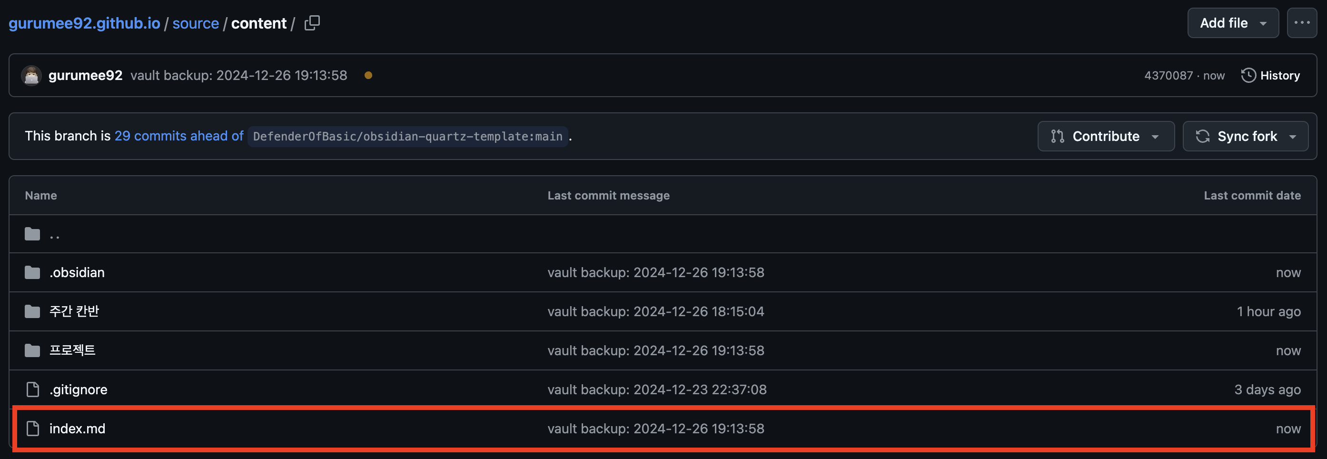Open the 주간 칸반 folder
1327x459 pixels.
click(74, 312)
